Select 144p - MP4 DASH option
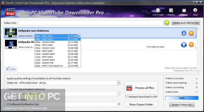 click(58, 57)
